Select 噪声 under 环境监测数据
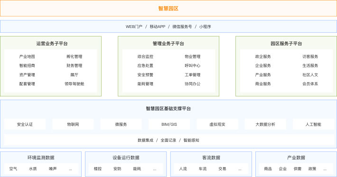337x177 pixels. click(x=53, y=169)
